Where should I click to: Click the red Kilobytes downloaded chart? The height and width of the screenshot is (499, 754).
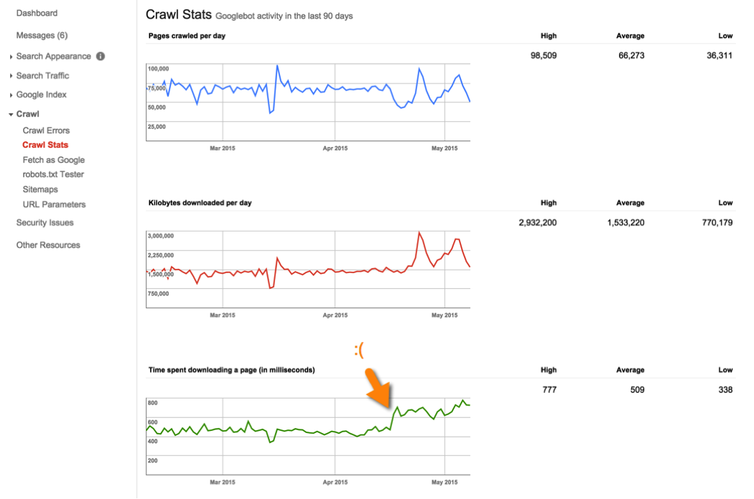[308, 269]
